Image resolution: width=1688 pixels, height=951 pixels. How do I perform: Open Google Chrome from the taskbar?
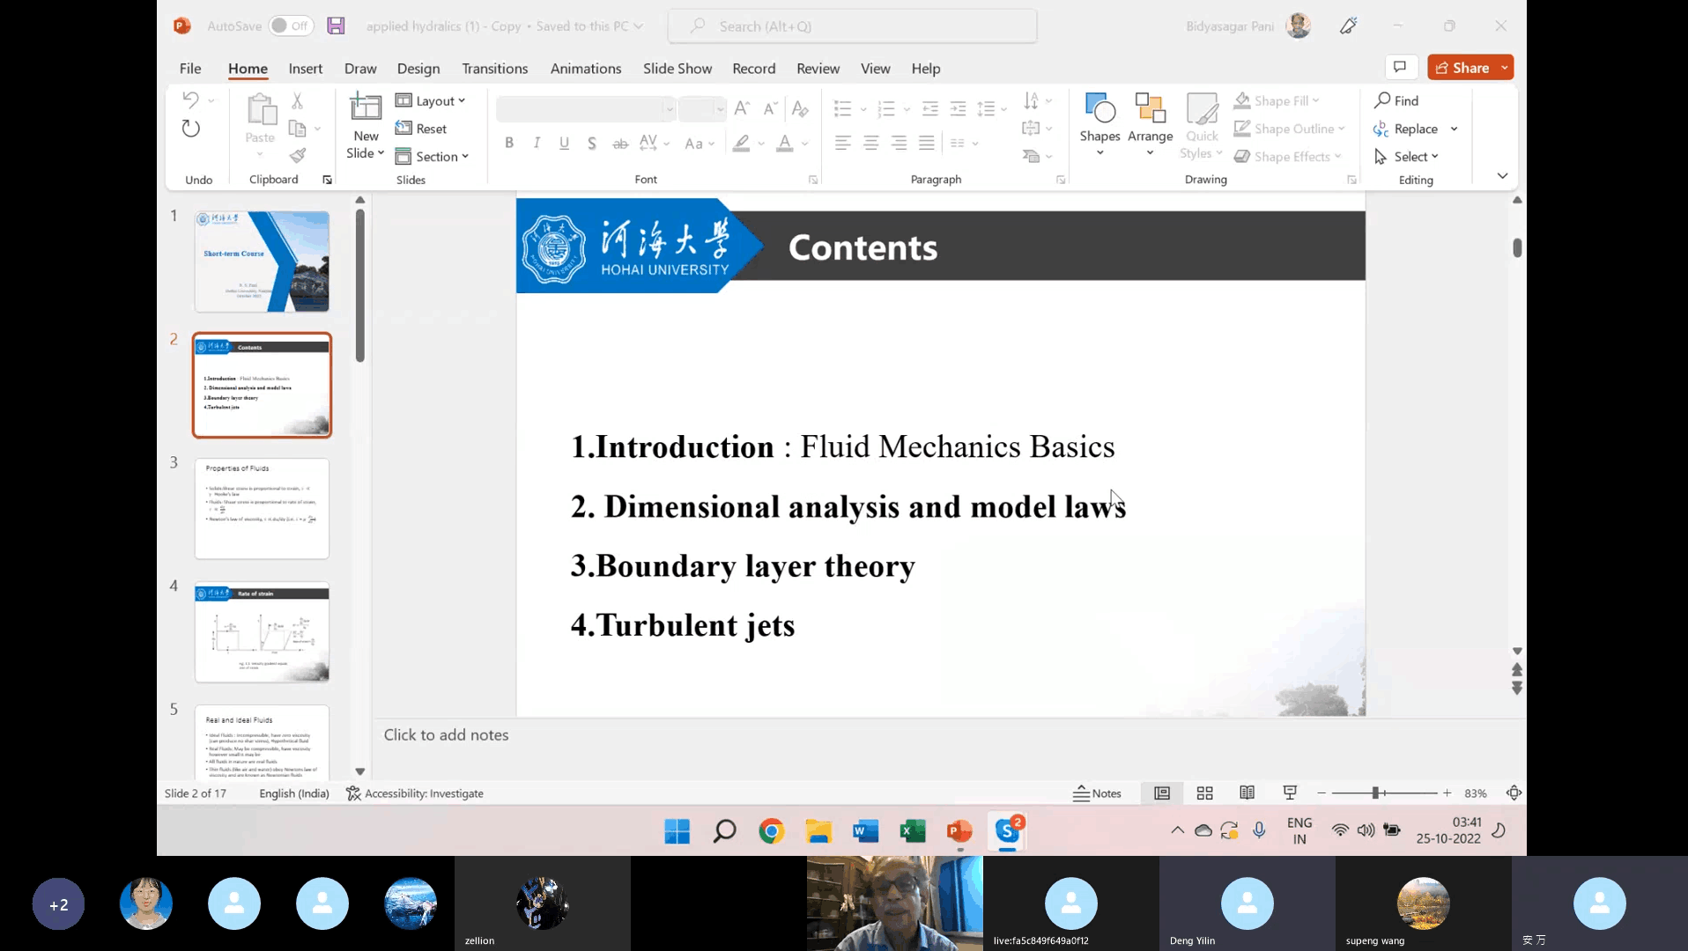(771, 831)
